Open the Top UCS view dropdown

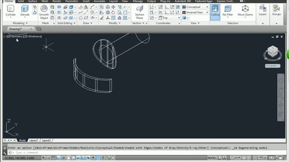pyautogui.click(x=169, y=18)
